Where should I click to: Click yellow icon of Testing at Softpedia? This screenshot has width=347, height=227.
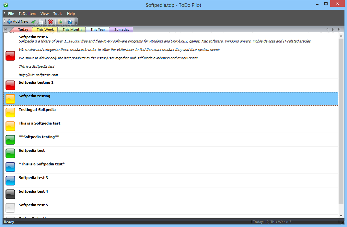pyautogui.click(x=10, y=113)
